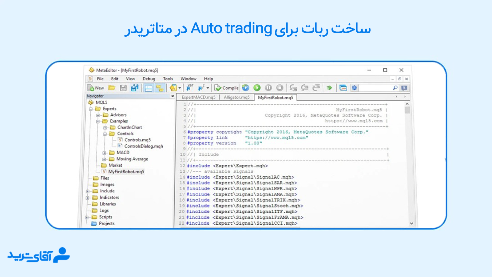Toggle the Toolbox panel icon

160,88
